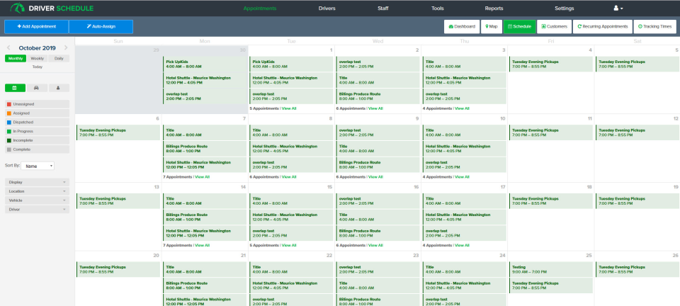Switch to Daily view
The height and width of the screenshot is (306, 680).
pos(59,59)
